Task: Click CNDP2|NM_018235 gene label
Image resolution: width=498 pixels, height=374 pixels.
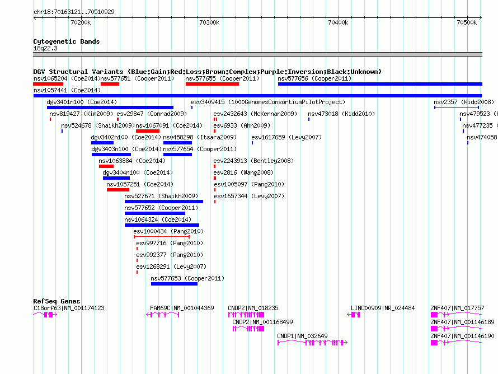Action: pyautogui.click(x=253, y=308)
